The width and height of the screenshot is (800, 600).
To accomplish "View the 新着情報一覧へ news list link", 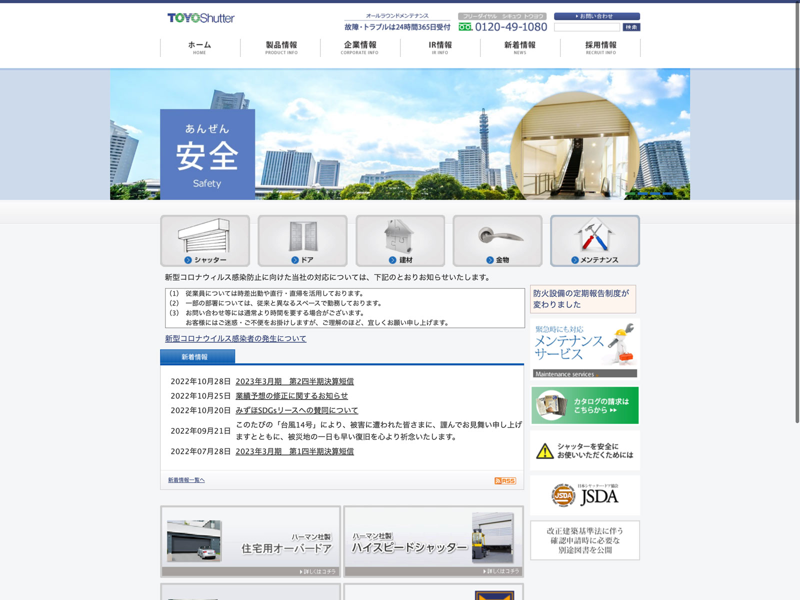I will (186, 480).
